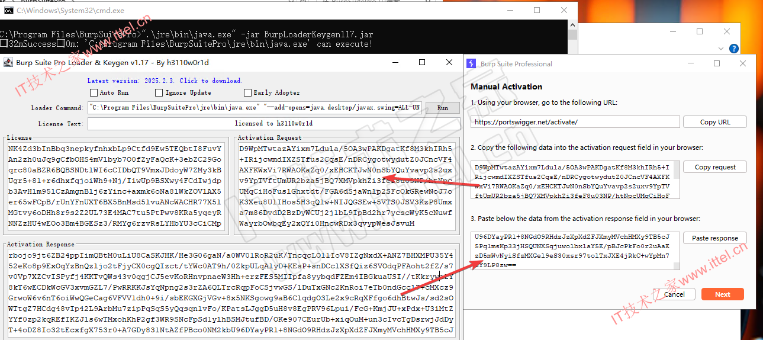Click the Paste response button
Viewport: 763px width, 340px height.
click(x=715, y=238)
